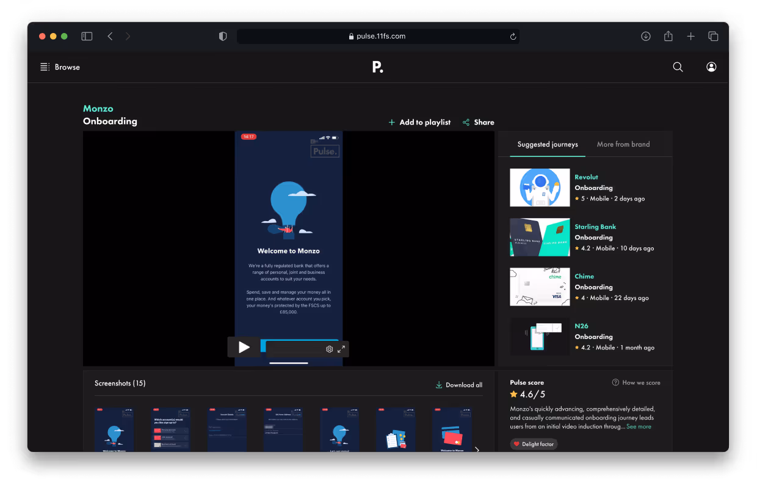Open the fourth screenshot thumbnail showing United Kingdom

(283, 430)
